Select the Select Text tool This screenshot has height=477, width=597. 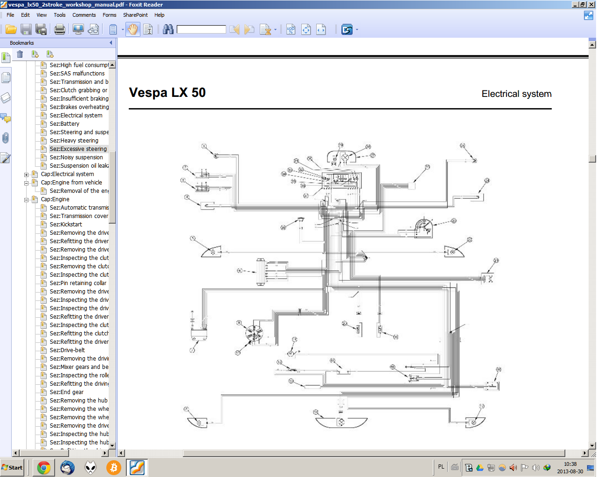[148, 30]
